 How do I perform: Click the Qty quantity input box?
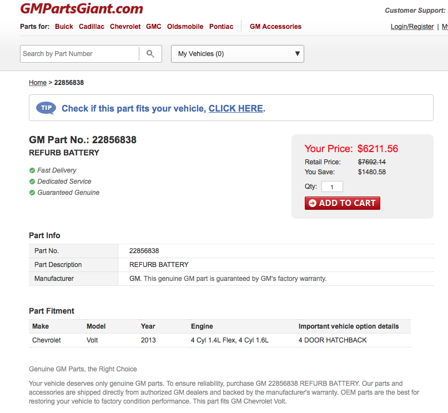pyautogui.click(x=332, y=187)
